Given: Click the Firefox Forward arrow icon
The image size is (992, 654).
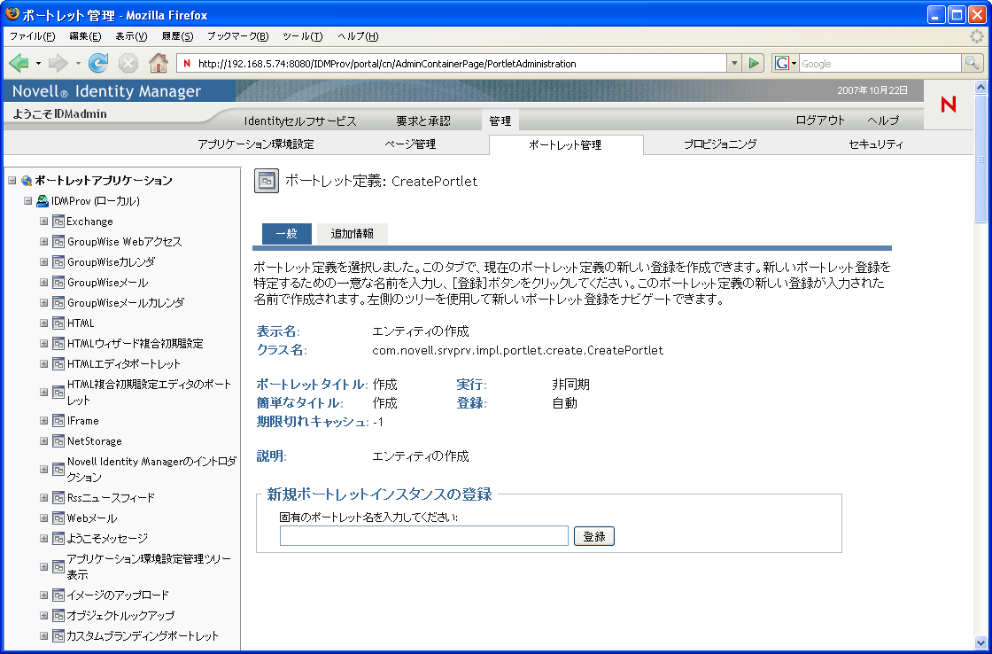Looking at the screenshot, I should pyautogui.click(x=58, y=63).
